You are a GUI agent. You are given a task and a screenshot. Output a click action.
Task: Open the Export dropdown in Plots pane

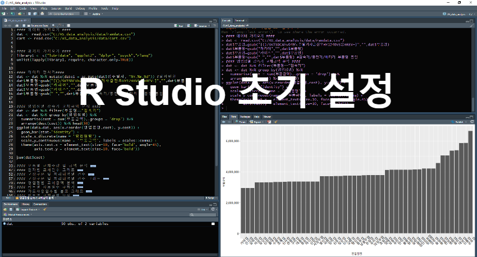click(x=256, y=122)
